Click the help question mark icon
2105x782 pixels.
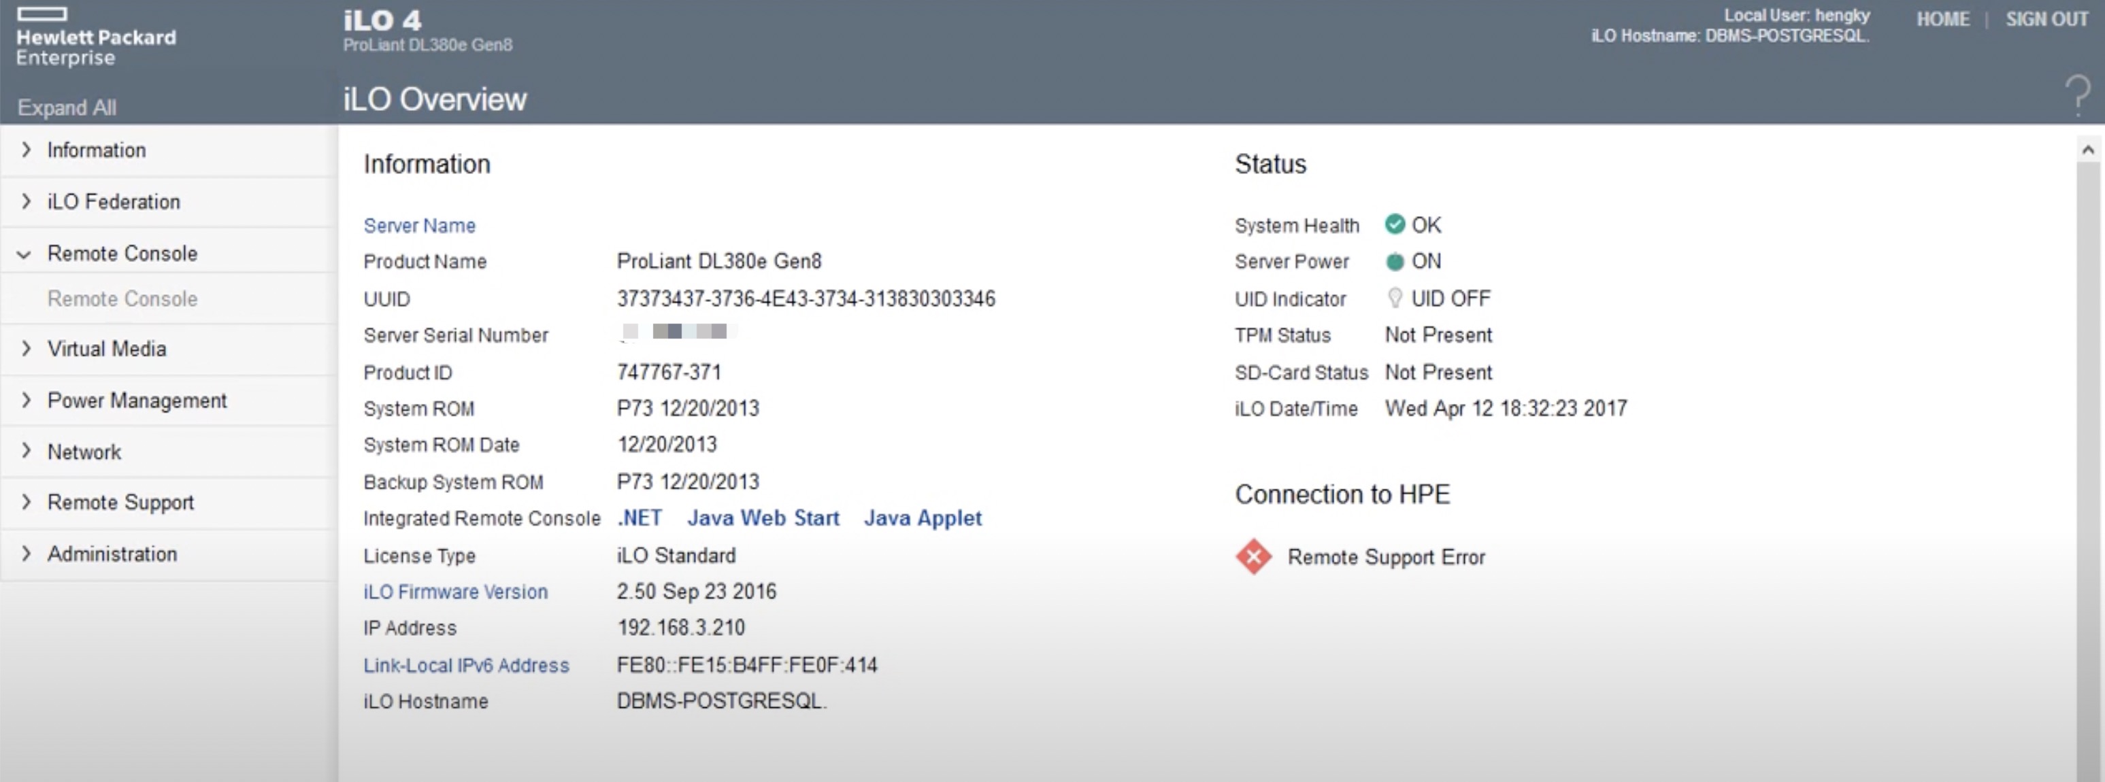tap(2077, 96)
